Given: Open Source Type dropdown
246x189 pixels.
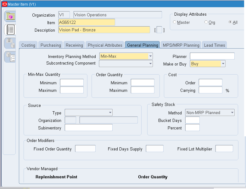Looking at the screenshot, I should 110,113.
